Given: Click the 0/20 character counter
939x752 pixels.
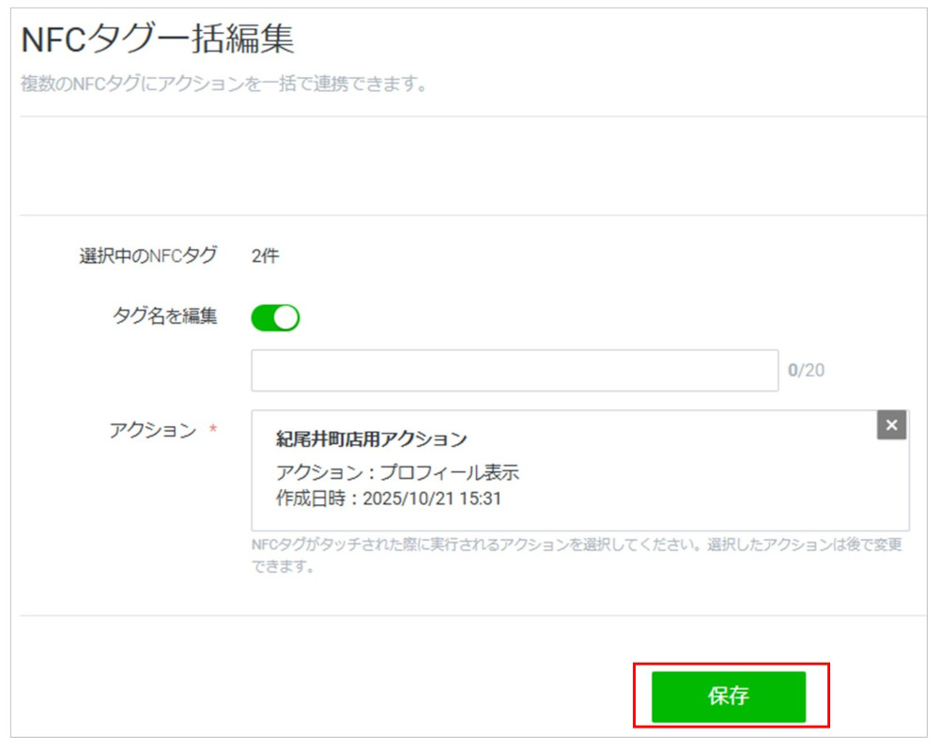Looking at the screenshot, I should point(808,370).
